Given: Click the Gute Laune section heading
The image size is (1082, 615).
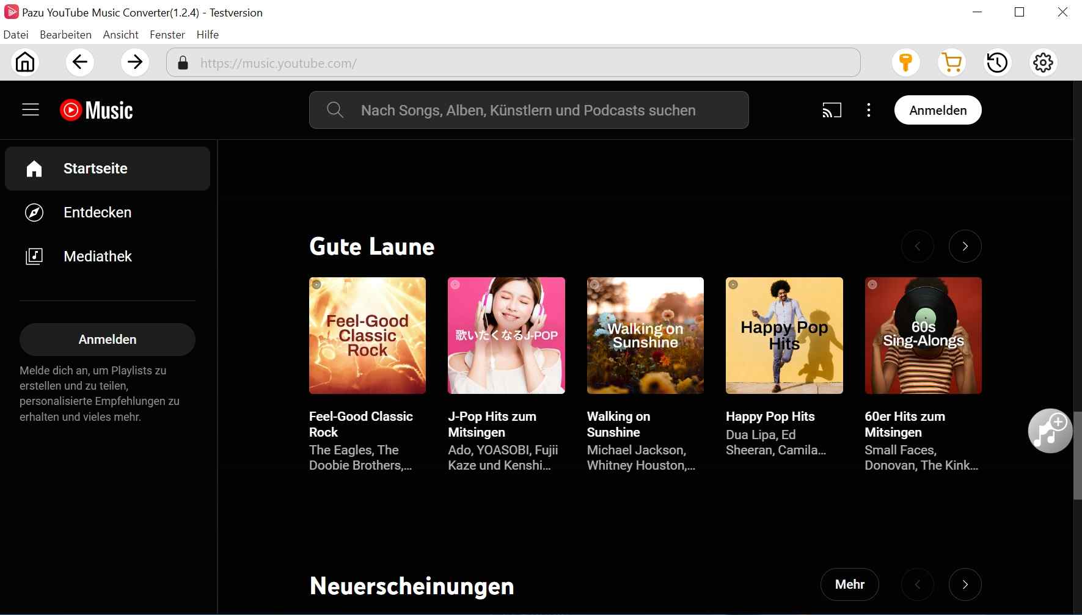Looking at the screenshot, I should pyautogui.click(x=372, y=246).
